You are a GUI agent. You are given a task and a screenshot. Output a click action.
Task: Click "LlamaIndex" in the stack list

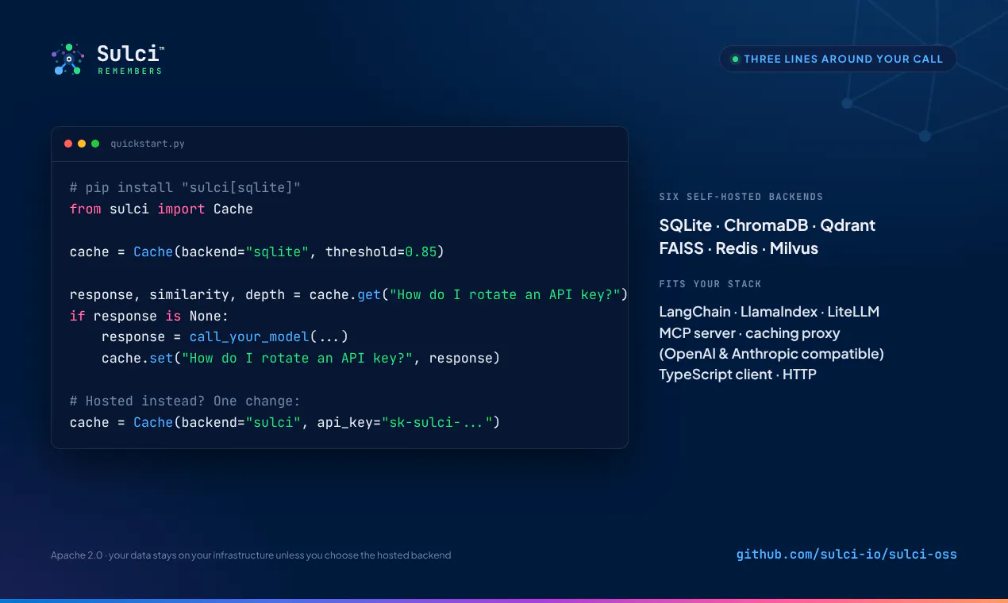(779, 312)
